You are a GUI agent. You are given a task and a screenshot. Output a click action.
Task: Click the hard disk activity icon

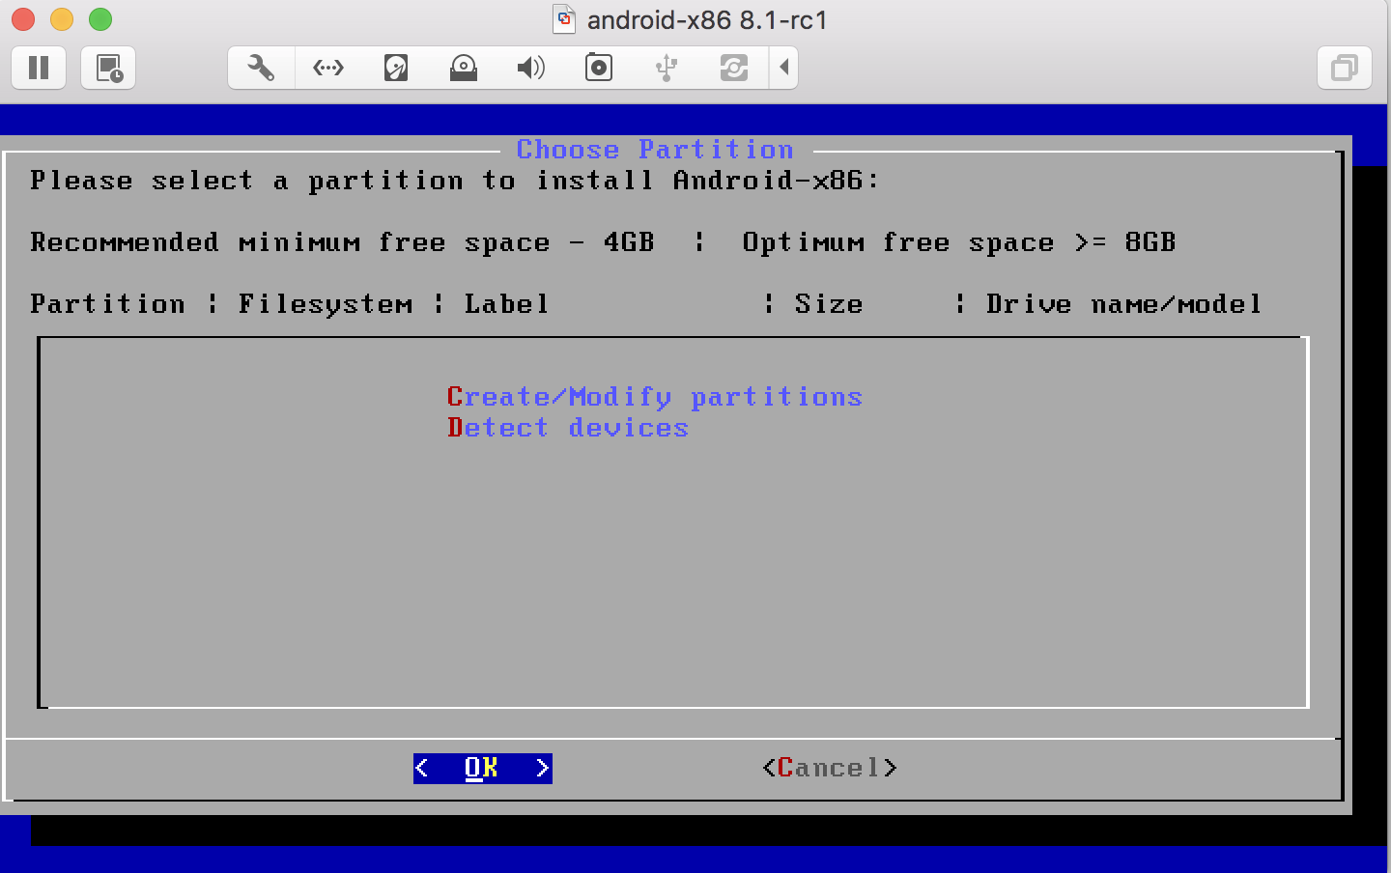(395, 68)
